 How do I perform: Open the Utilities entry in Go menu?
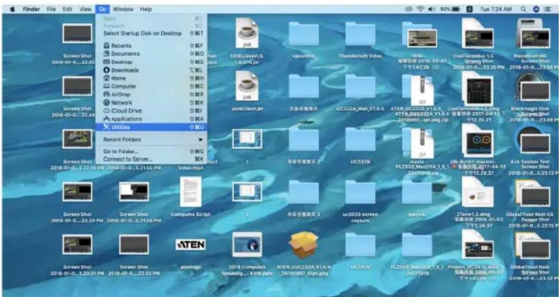pyautogui.click(x=151, y=127)
